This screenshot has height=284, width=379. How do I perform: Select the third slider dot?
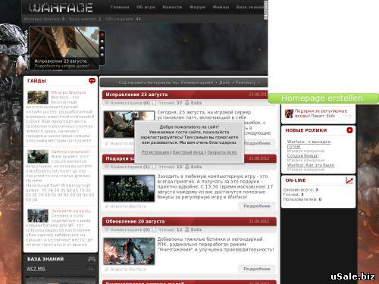tap(102, 48)
